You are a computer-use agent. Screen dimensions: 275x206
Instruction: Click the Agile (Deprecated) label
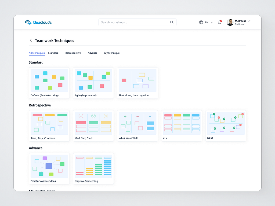pyautogui.click(x=86, y=95)
